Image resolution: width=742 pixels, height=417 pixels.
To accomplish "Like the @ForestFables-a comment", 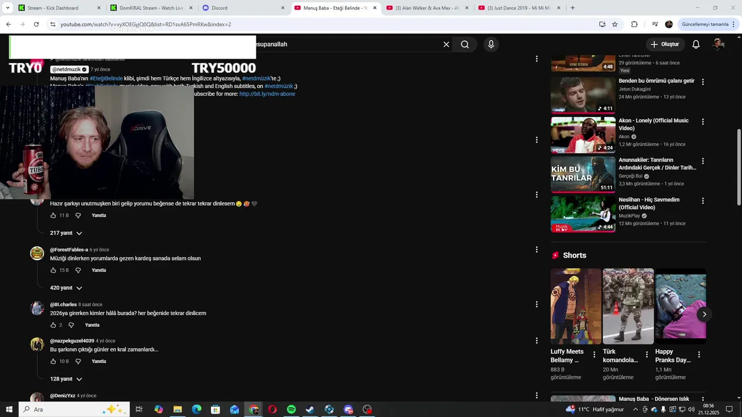I will [x=53, y=270].
